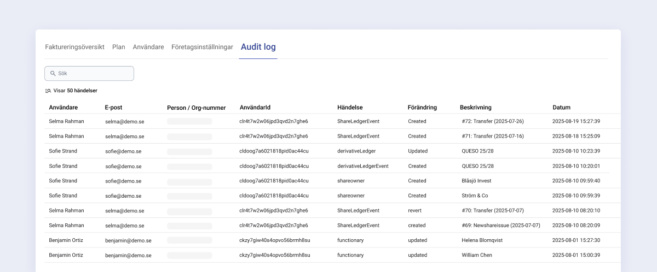Click QUESO 25/28 in the Updated row
The image size is (657, 272).
point(478,151)
